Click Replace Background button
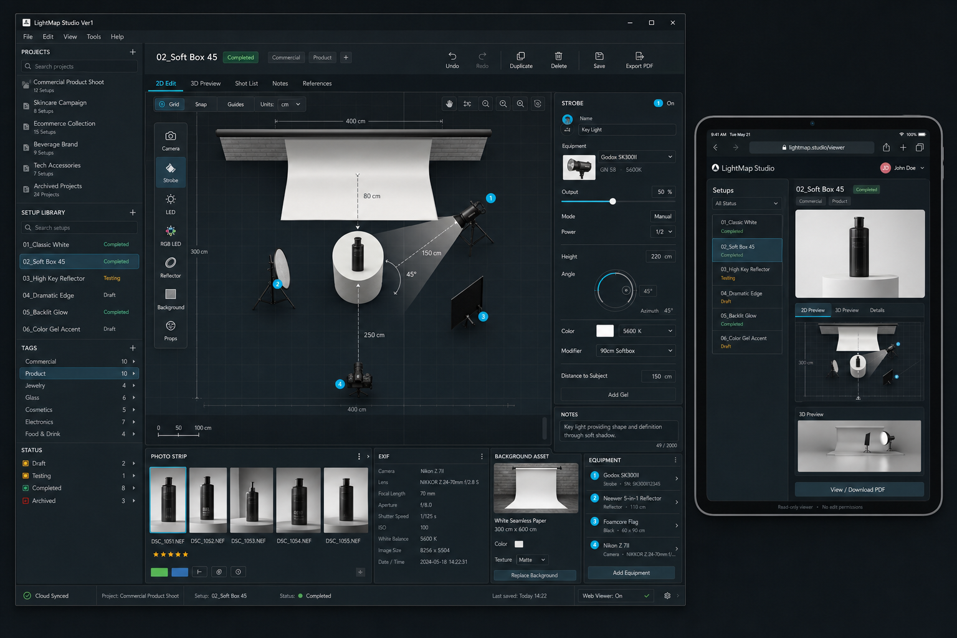 coord(535,575)
